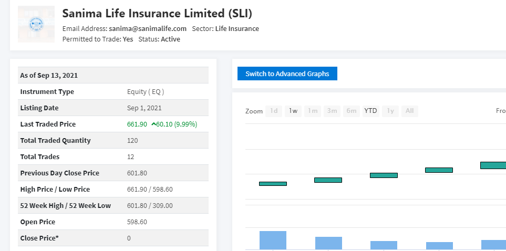Click Switch to Advanced Graphs button
506x251 pixels.
[x=287, y=74]
